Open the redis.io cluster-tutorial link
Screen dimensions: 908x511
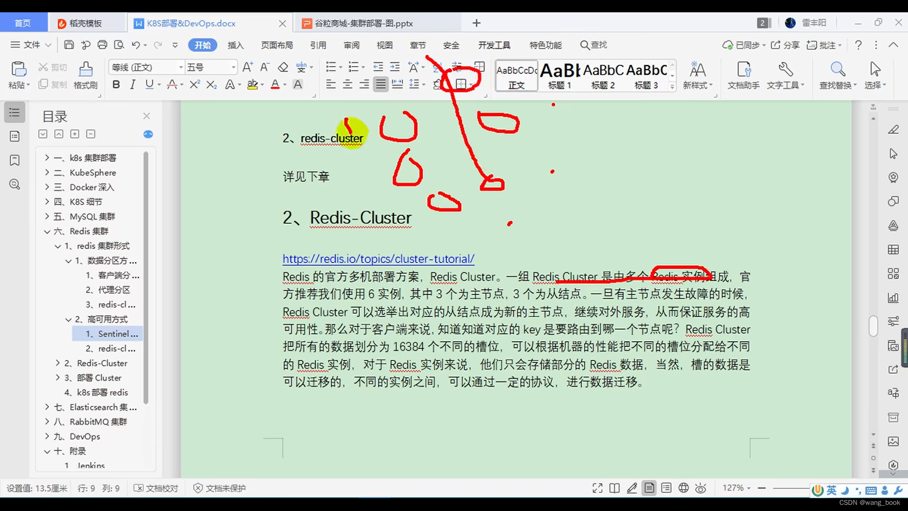coord(378,259)
